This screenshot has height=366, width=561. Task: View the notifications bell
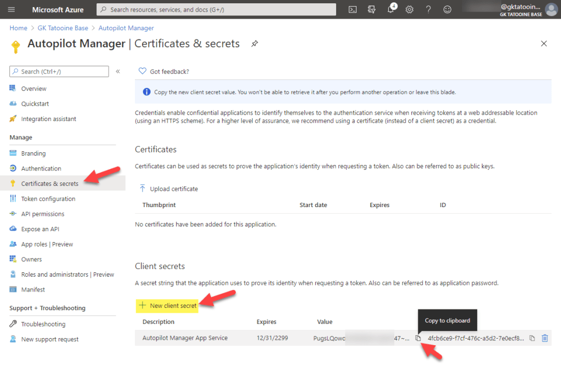[390, 9]
